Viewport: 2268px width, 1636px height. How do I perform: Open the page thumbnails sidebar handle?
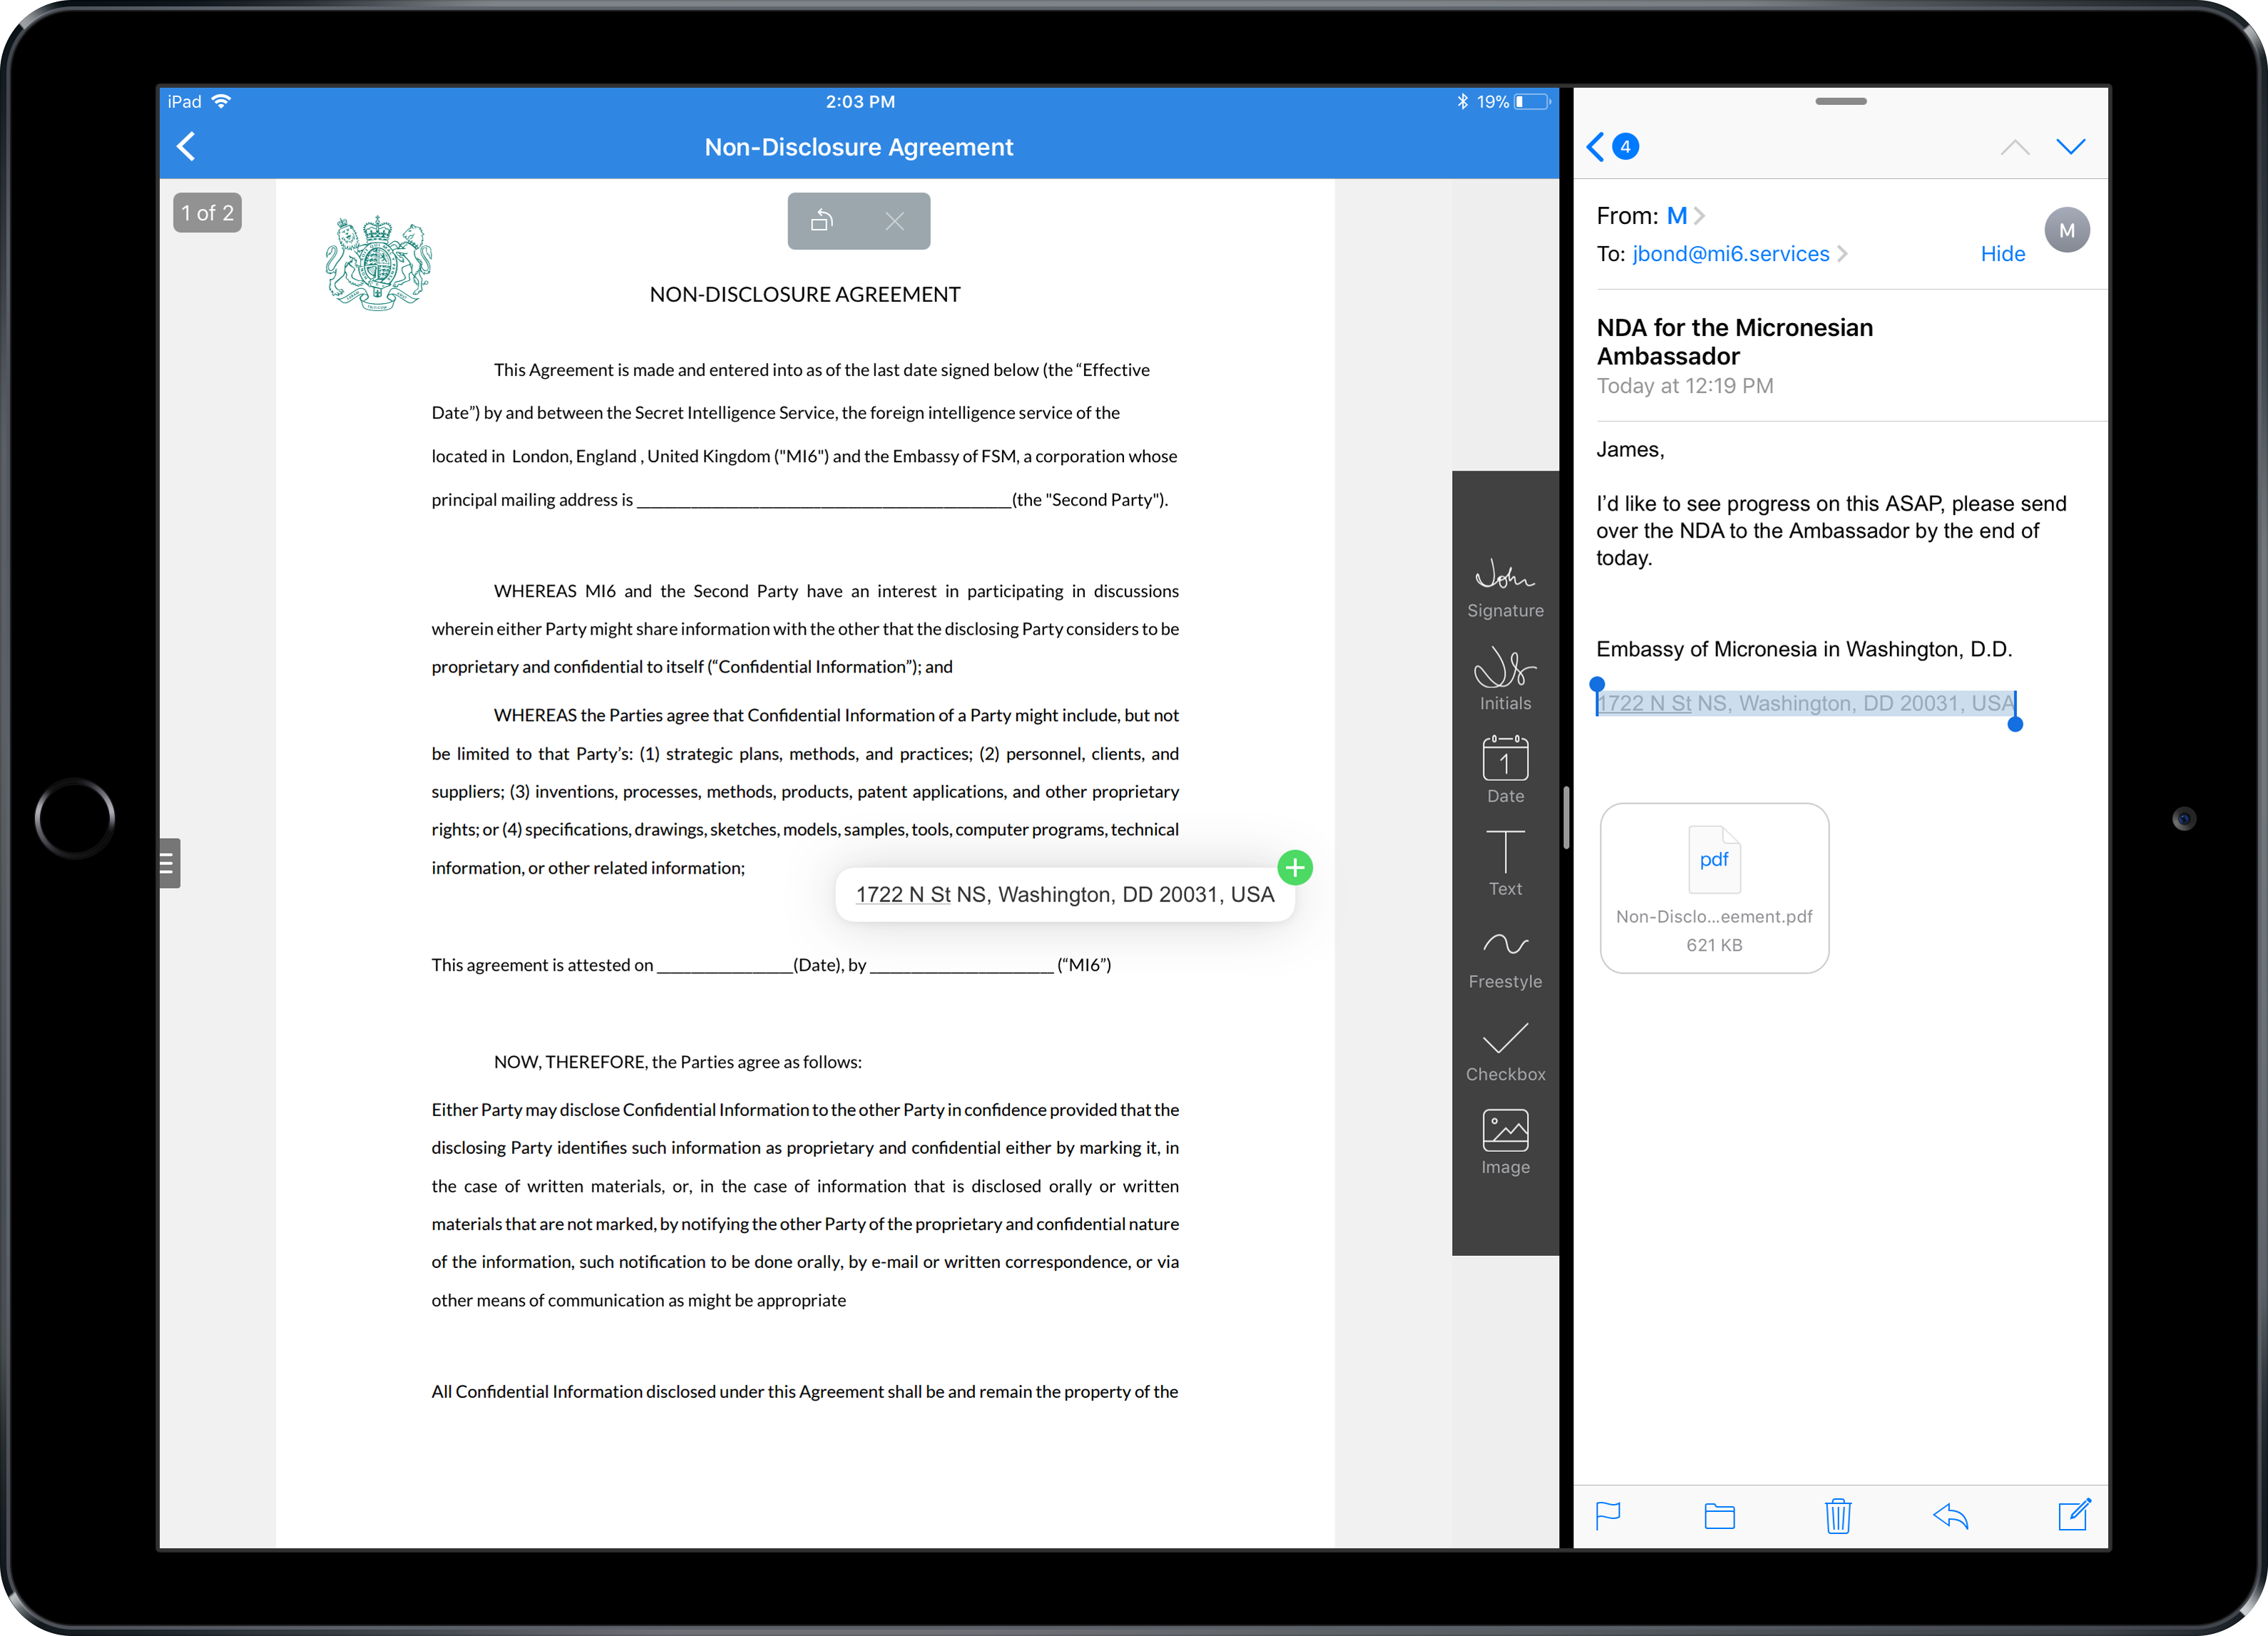pos(169,863)
